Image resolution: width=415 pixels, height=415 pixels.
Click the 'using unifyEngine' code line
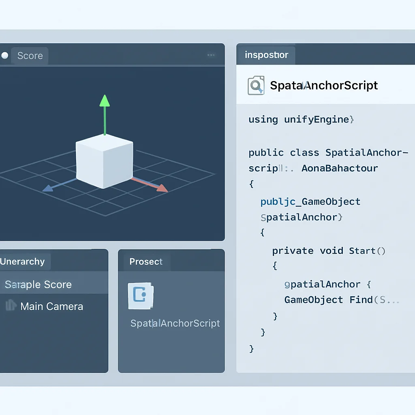click(301, 120)
